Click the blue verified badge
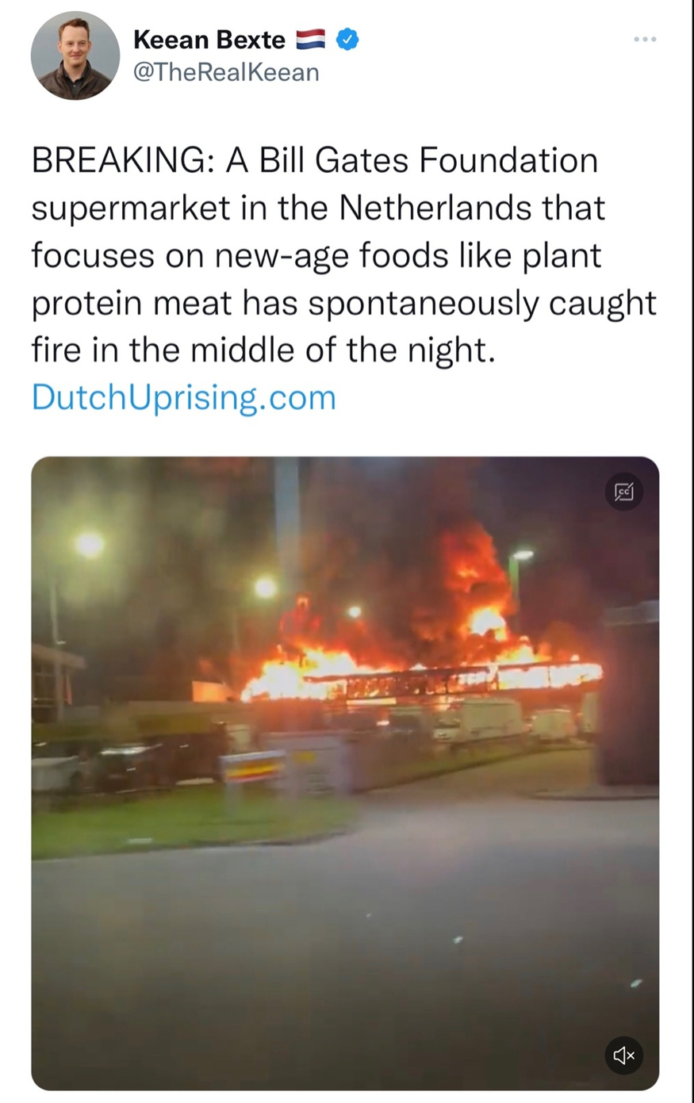This screenshot has height=1103, width=694. [x=346, y=39]
